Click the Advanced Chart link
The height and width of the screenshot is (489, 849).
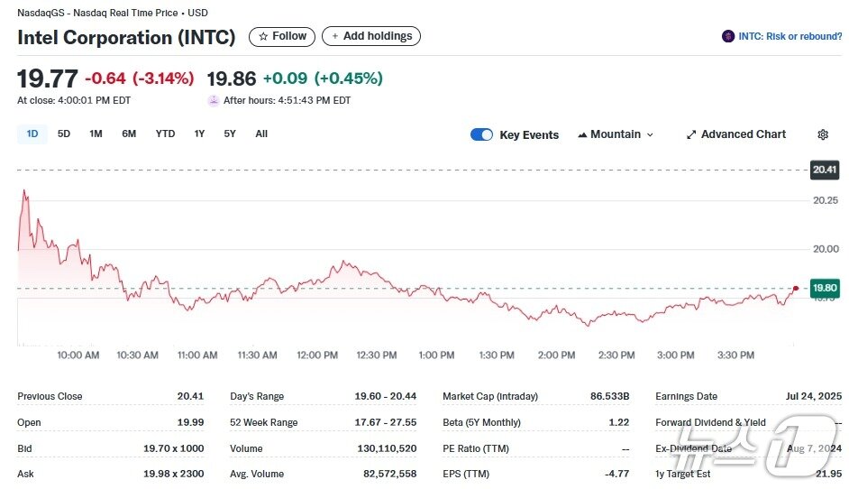743,134
